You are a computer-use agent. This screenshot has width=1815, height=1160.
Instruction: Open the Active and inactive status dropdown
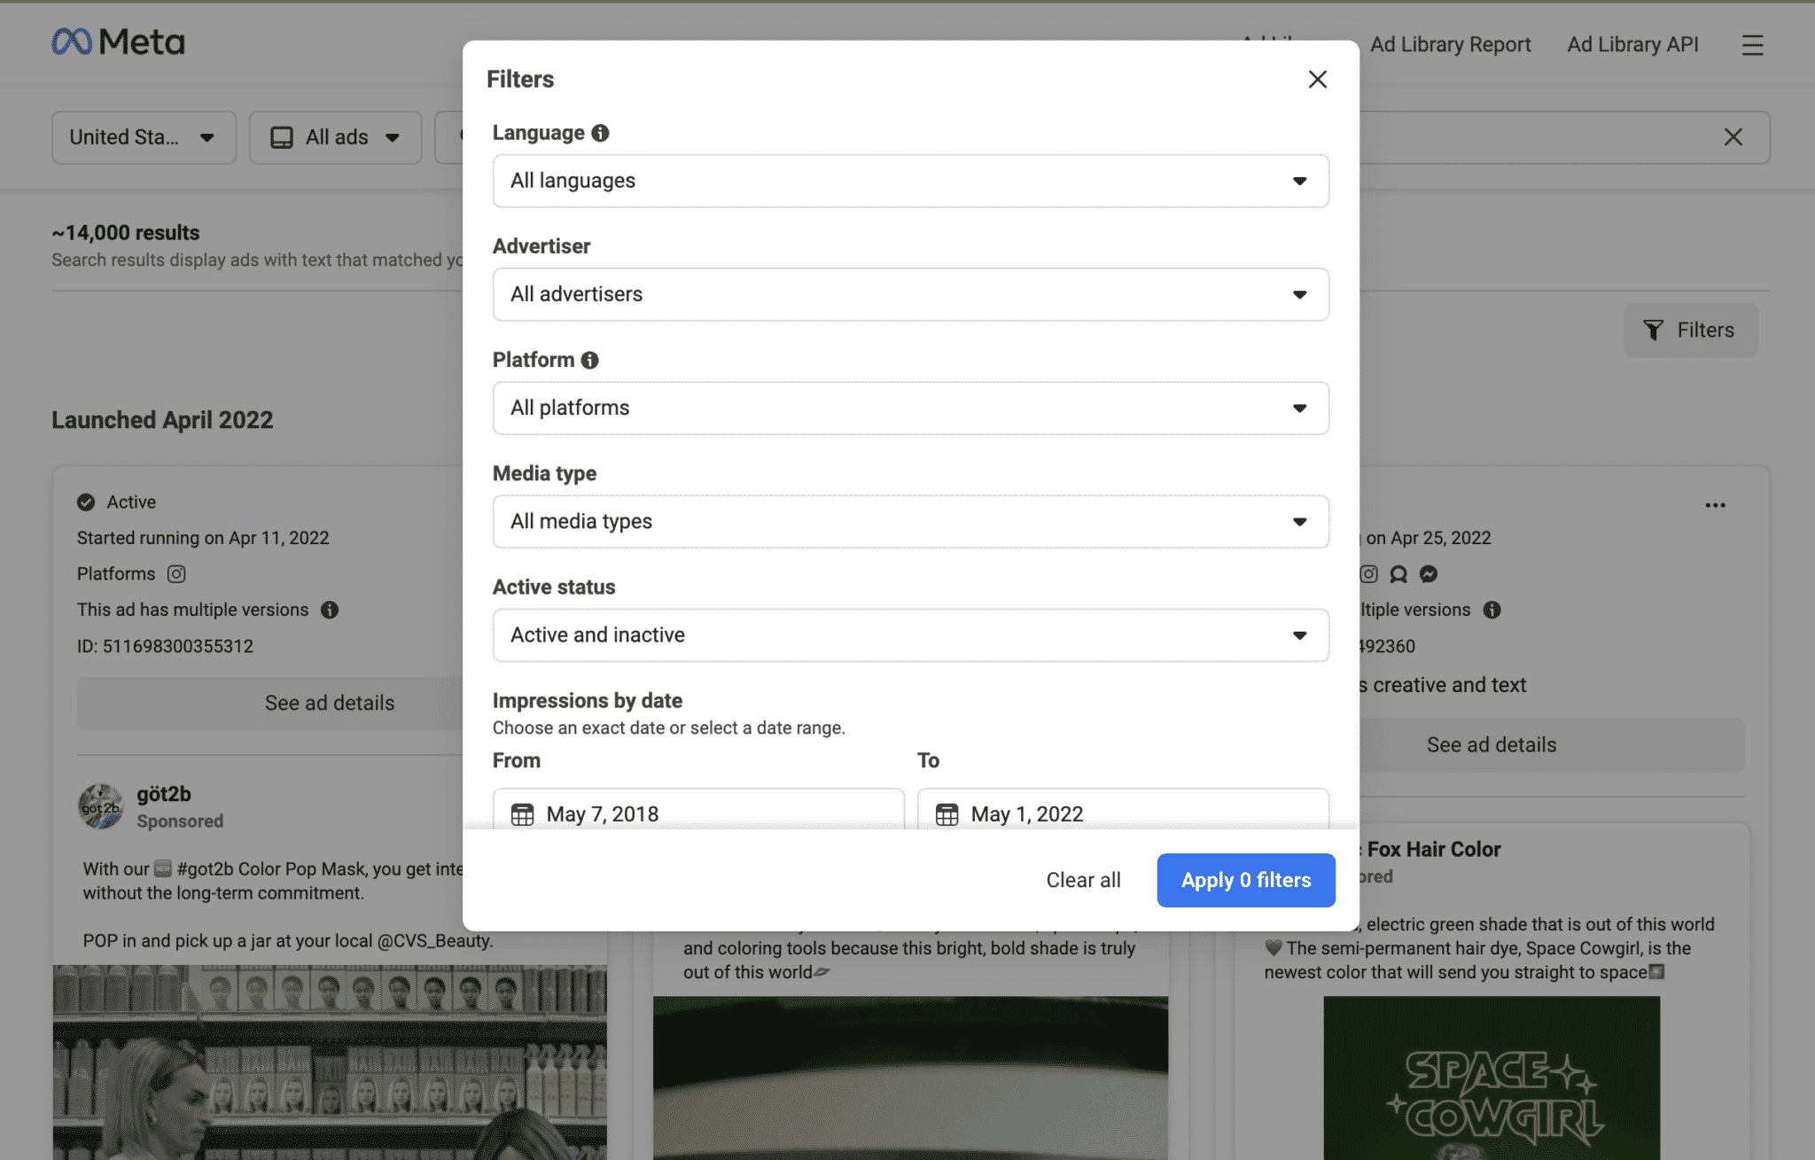pos(910,635)
